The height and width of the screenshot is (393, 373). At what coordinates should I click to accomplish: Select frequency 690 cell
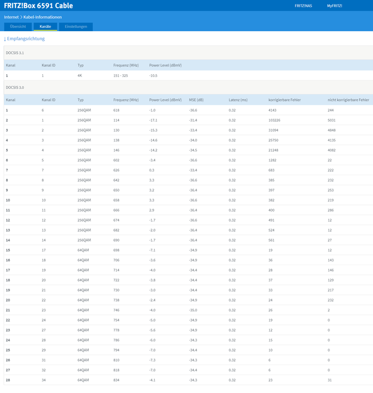click(x=116, y=240)
